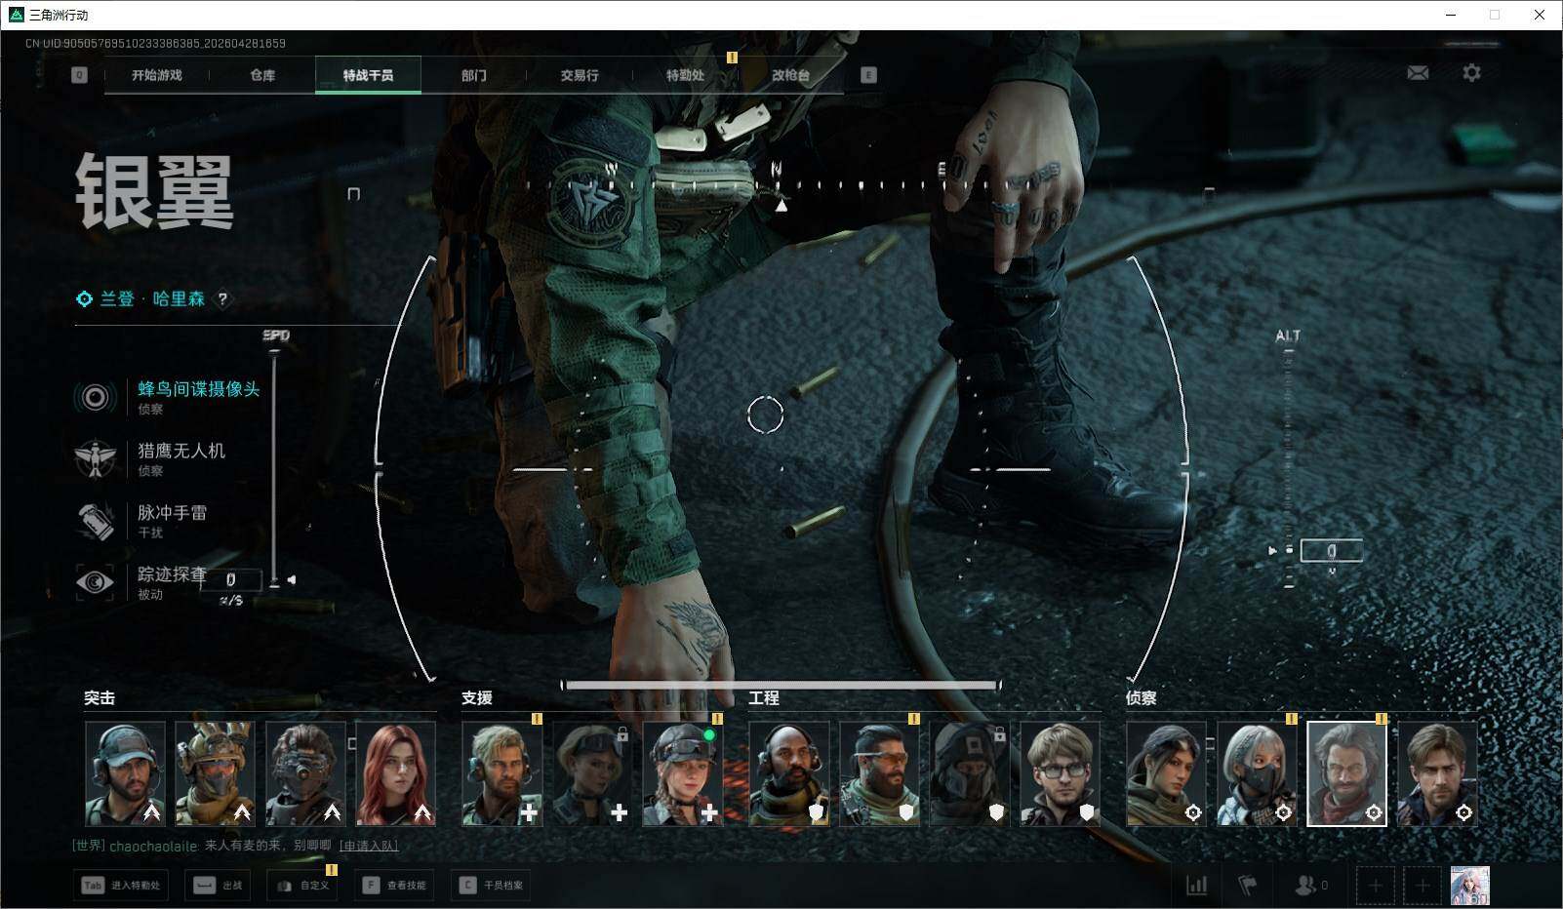
Task: Select the locked masked 工程 operator
Action: pos(969,773)
